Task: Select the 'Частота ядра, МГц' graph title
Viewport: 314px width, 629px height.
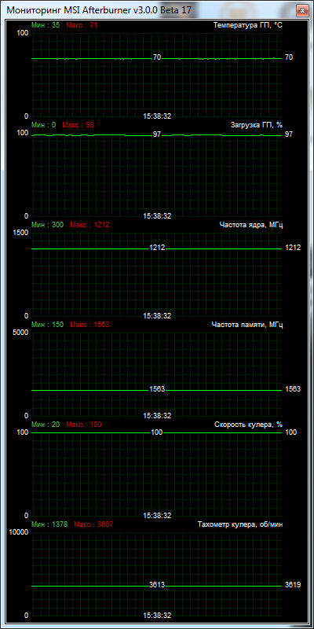Action: [x=251, y=225]
